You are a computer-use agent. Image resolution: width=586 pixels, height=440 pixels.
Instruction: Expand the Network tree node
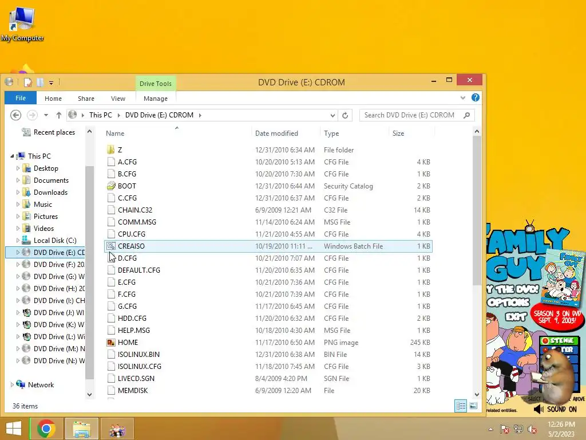click(12, 384)
